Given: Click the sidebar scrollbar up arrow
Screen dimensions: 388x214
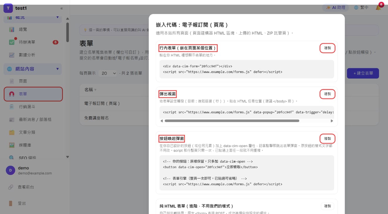Looking at the screenshot, I should (x=68, y=19).
